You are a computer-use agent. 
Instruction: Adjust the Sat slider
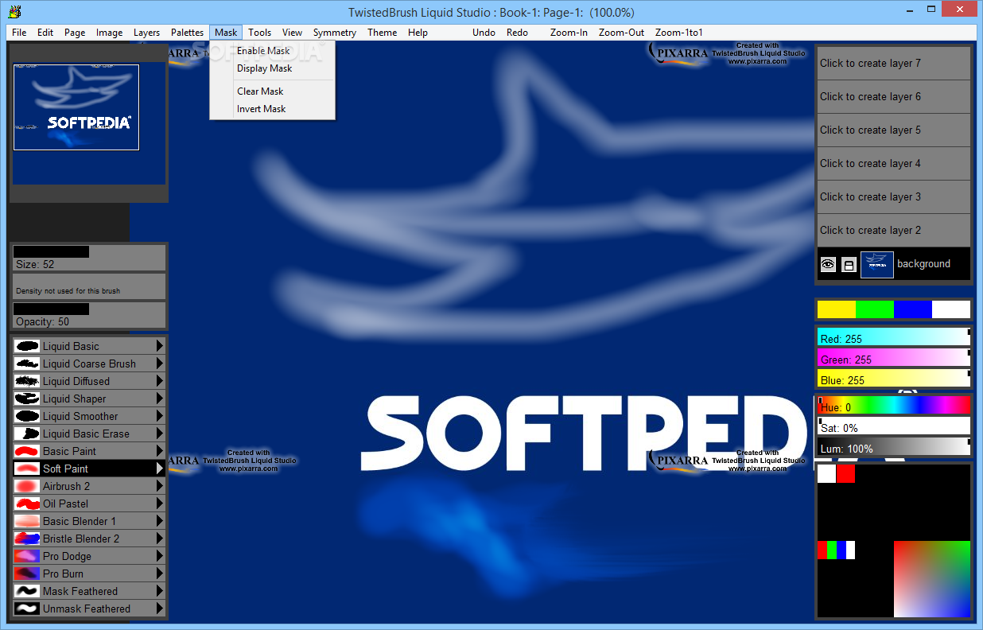pyautogui.click(x=894, y=426)
